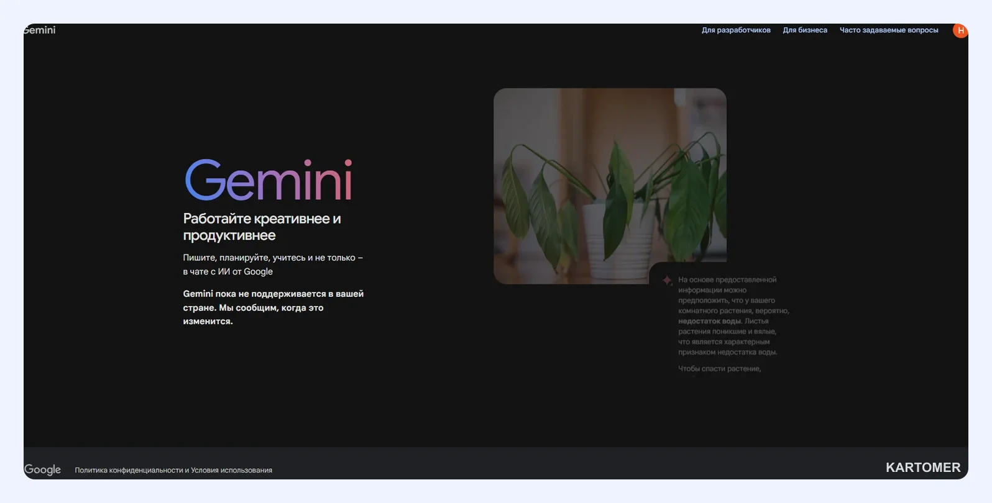992x503 pixels.
Task: Open the 'Условия использования' link
Action: (x=231, y=470)
